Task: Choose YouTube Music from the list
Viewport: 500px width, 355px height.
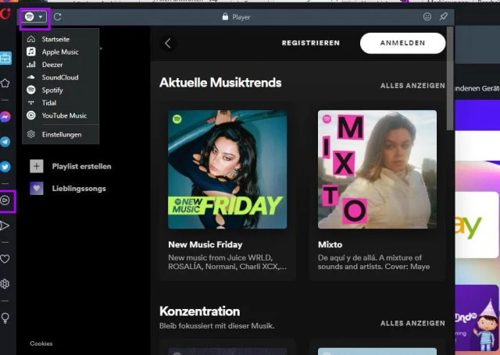Action: click(61, 115)
